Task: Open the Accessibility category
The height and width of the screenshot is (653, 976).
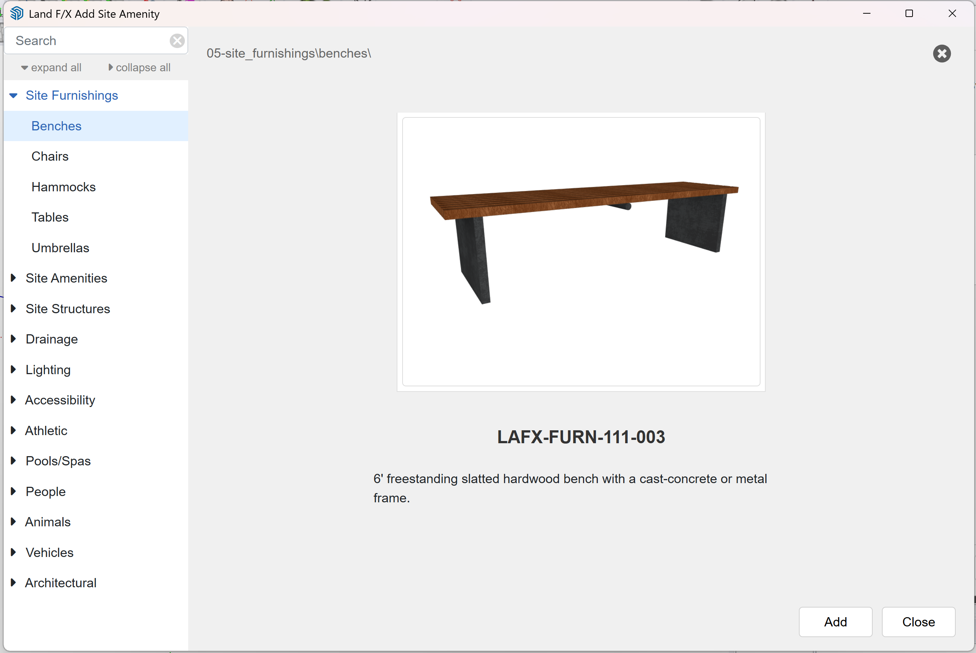Action: point(60,400)
